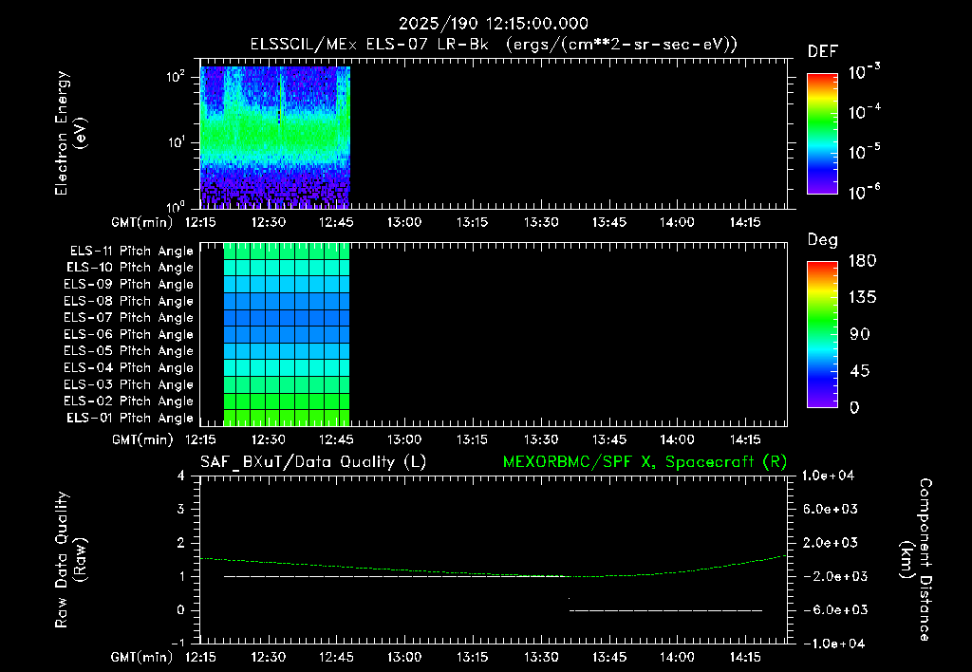972x672 pixels.
Task: Click the ELS-02 Pitch Angle row label
Action: pyautogui.click(x=129, y=401)
